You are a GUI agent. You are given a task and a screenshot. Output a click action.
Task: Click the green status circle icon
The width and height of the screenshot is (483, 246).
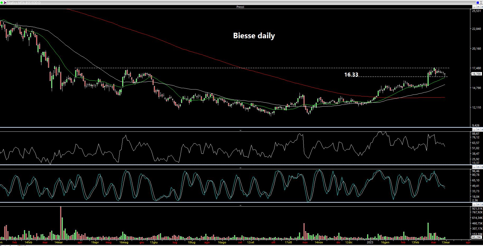(x=1, y=3)
